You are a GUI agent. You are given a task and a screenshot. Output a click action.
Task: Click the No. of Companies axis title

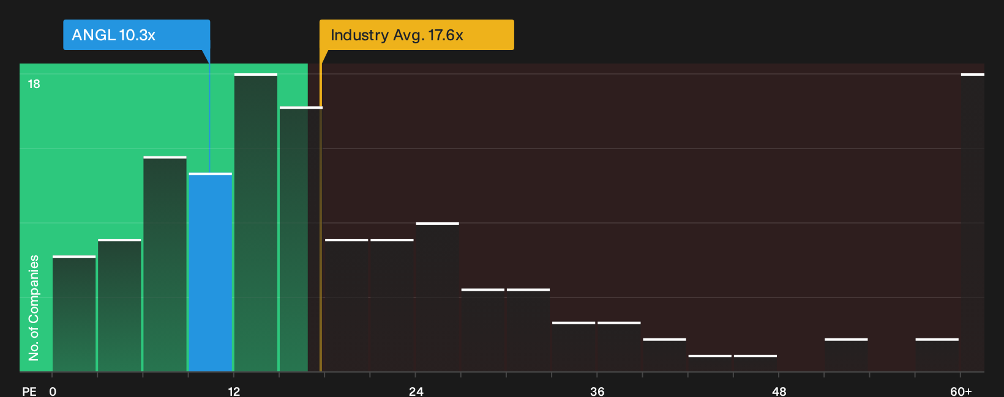(34, 307)
